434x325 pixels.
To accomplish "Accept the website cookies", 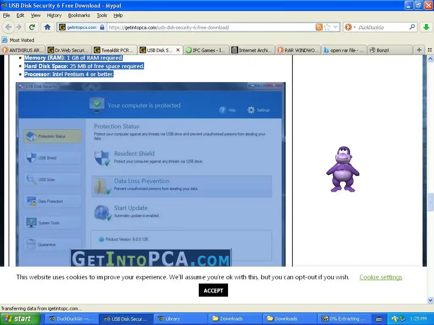I will coord(213,290).
